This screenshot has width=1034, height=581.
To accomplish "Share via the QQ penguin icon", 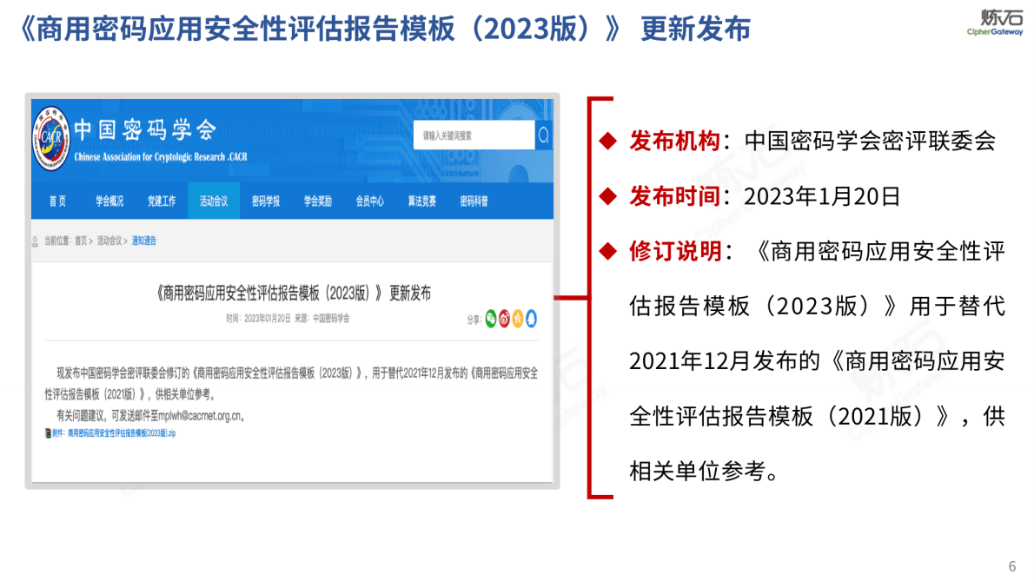I will click(x=531, y=319).
